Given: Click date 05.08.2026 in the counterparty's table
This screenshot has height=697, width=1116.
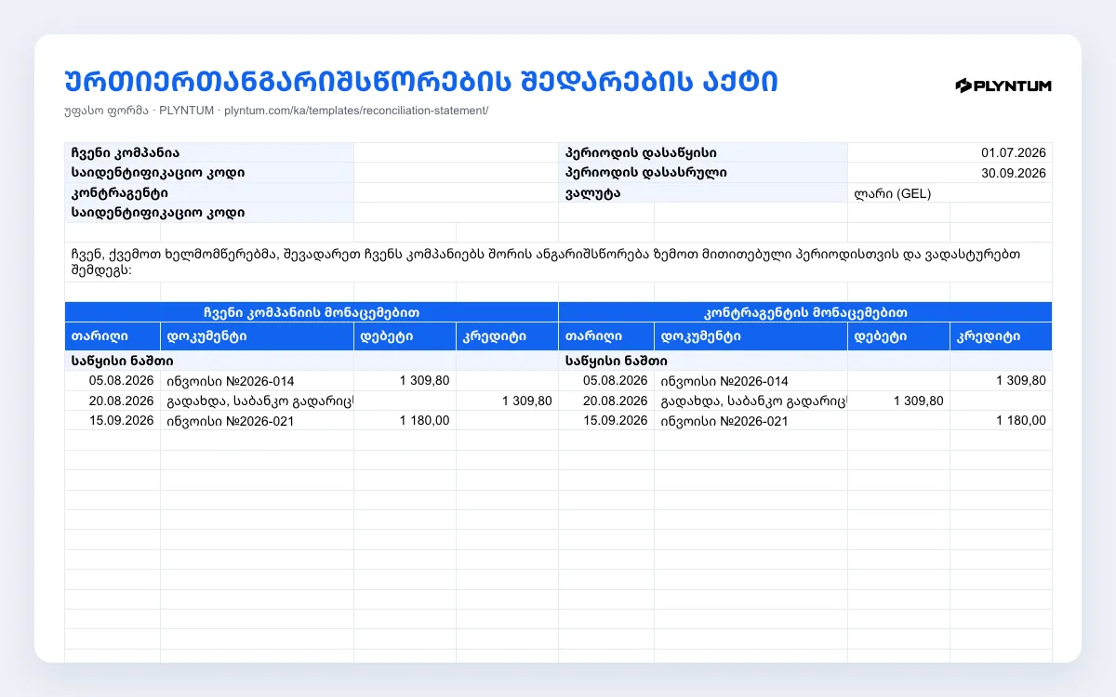Looking at the screenshot, I should [x=615, y=381].
